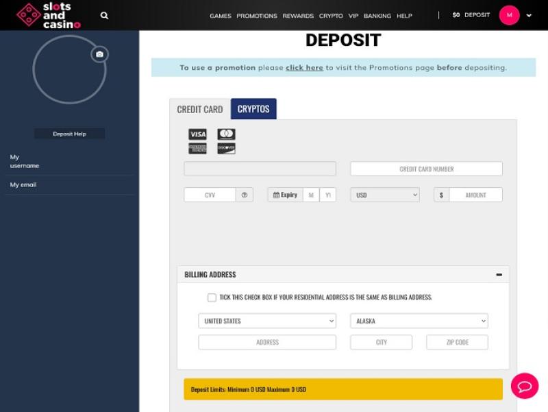Click the CVV help question mark icon
The image size is (548, 412).
coord(245,195)
